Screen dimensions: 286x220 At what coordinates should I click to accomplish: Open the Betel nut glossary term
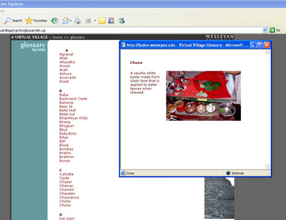[x=67, y=114]
